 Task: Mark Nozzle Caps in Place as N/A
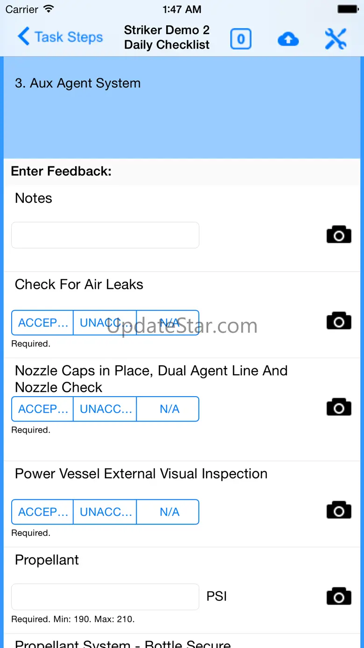click(168, 409)
